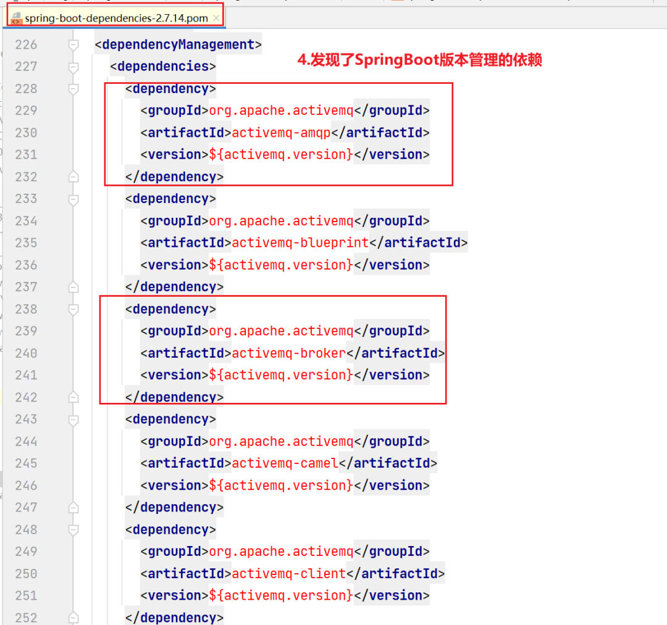Collapse fold end marker at line 232

click(73, 176)
